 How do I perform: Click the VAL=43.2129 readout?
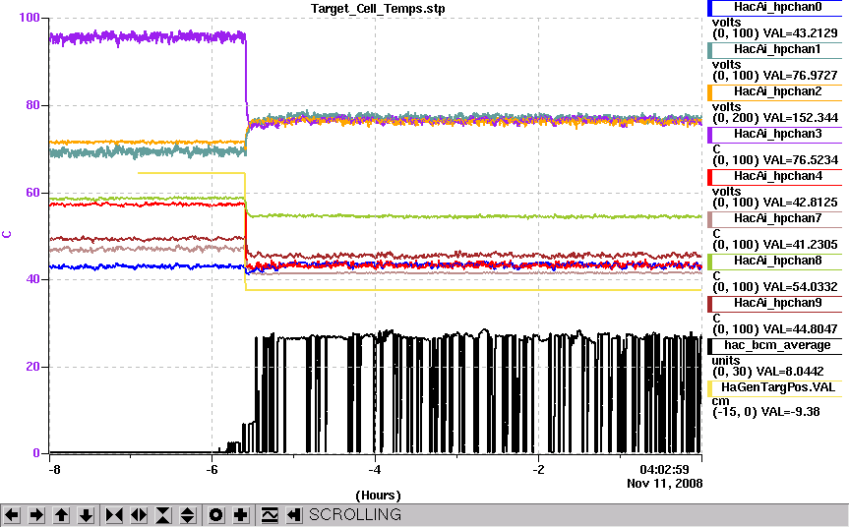click(799, 33)
